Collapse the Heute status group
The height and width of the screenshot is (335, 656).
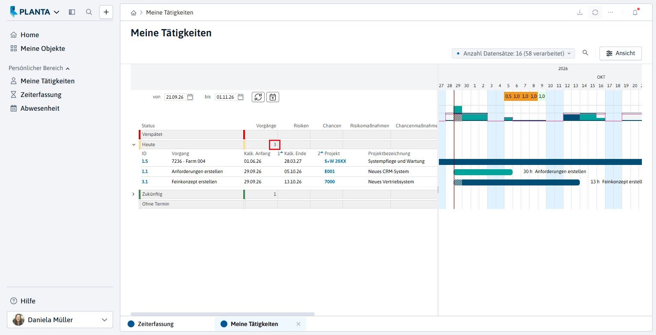[x=134, y=144]
